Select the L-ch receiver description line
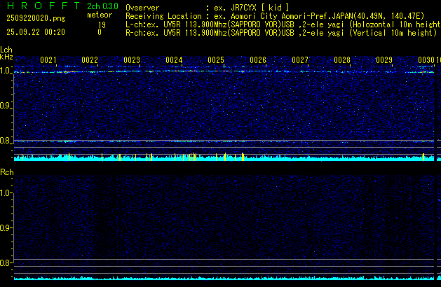This screenshot has height=287, width=441. [x=280, y=24]
